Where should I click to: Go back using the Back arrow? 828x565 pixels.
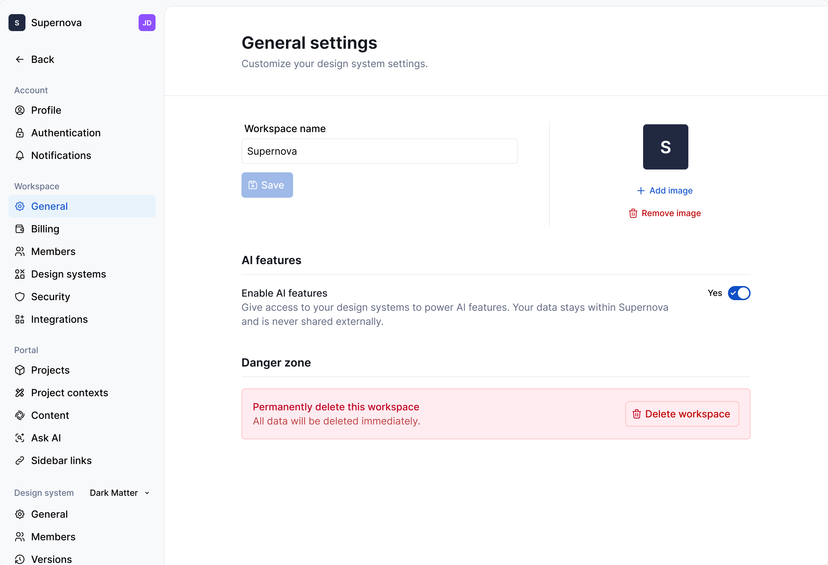(x=20, y=59)
